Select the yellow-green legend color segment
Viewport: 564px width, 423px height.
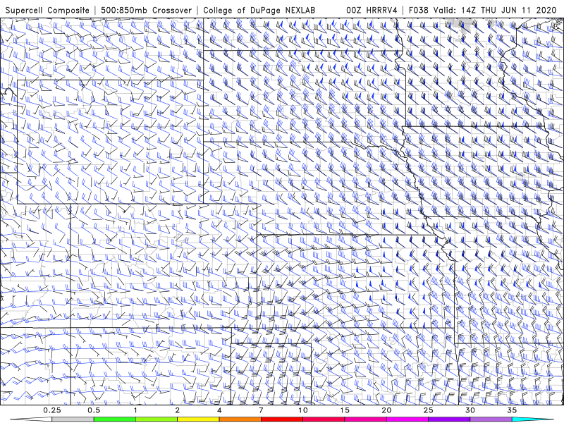click(x=157, y=419)
